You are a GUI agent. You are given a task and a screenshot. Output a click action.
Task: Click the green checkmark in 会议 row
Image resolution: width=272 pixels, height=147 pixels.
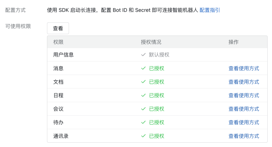(x=144, y=109)
